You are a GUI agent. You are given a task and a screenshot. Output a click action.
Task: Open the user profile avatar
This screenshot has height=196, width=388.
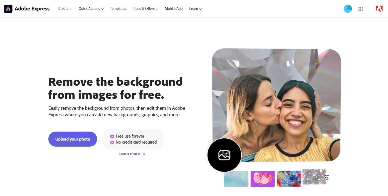pyautogui.click(x=348, y=9)
